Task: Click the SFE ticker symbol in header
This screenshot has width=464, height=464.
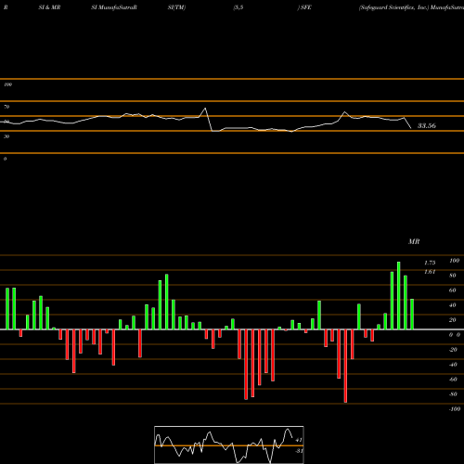Action: pos(305,7)
